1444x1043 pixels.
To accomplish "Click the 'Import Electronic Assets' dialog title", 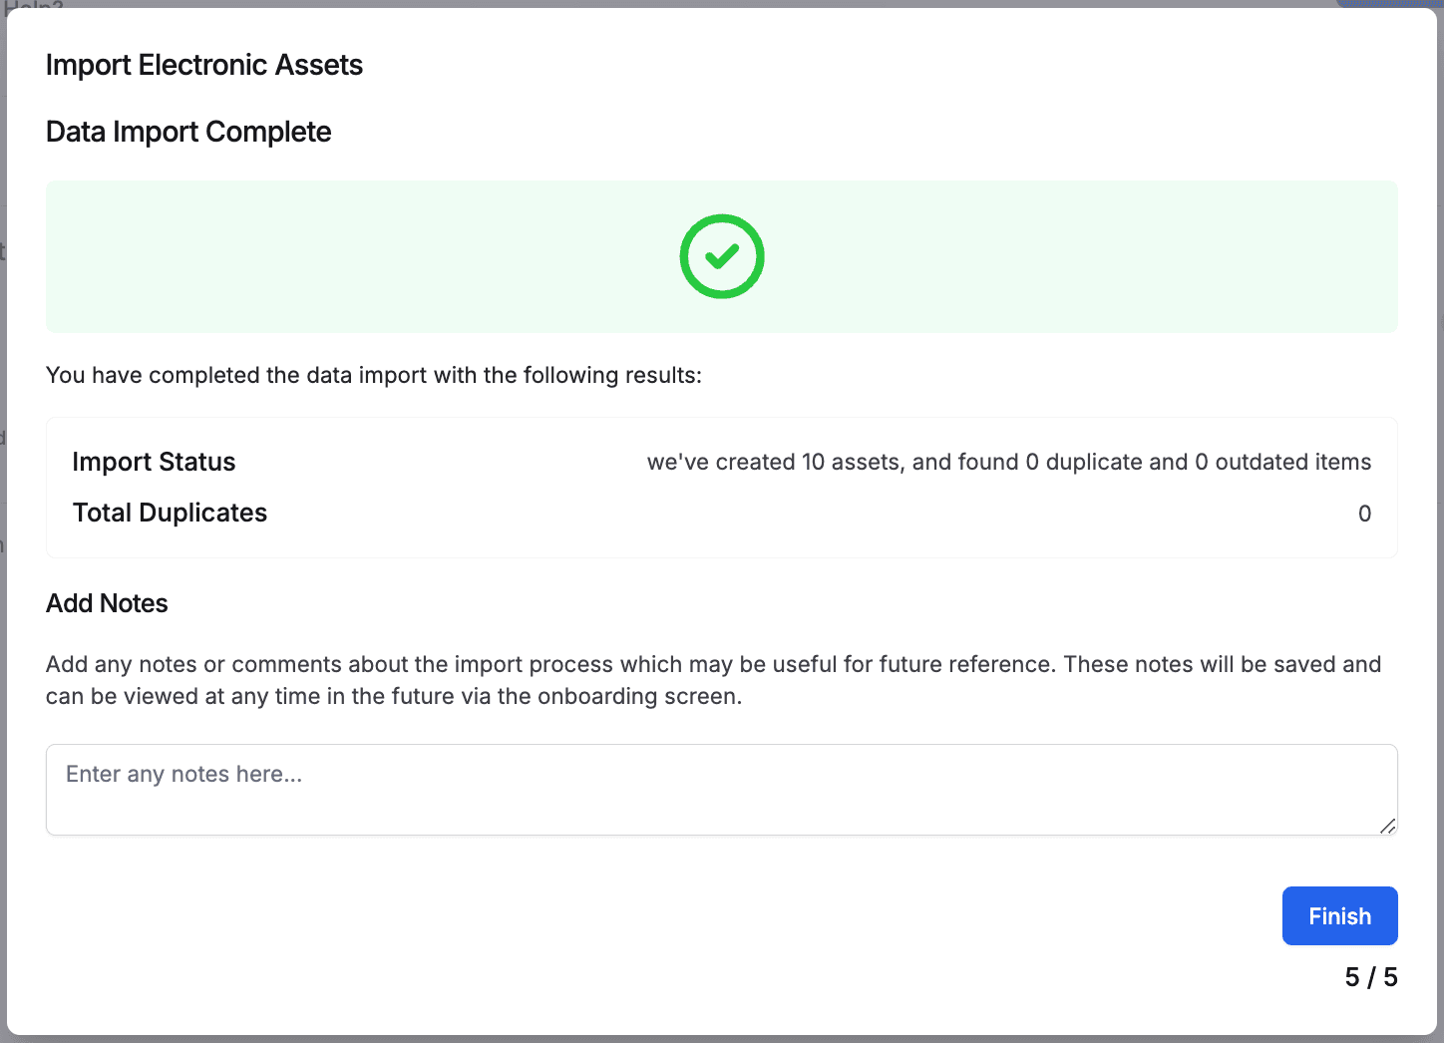I will (x=204, y=65).
